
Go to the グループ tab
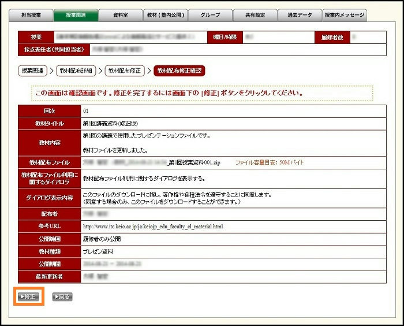tap(210, 16)
